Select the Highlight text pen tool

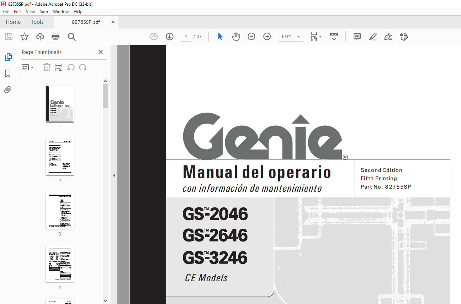point(373,37)
